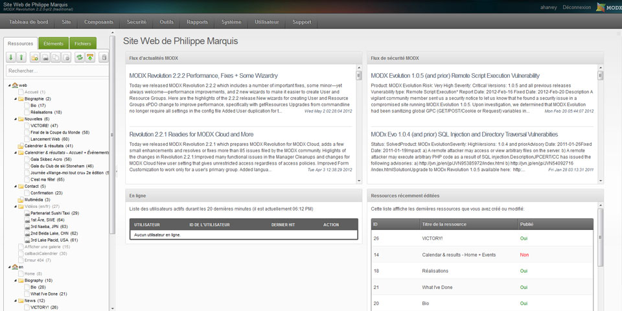
Task: Select the Gala Skibec Acro resource
Action: pos(51,159)
